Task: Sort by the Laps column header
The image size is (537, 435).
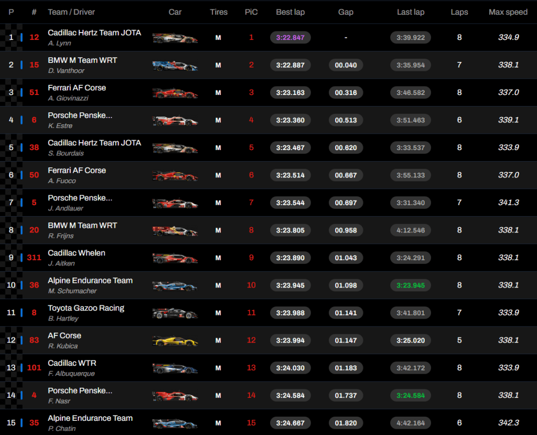Action: 459,12
